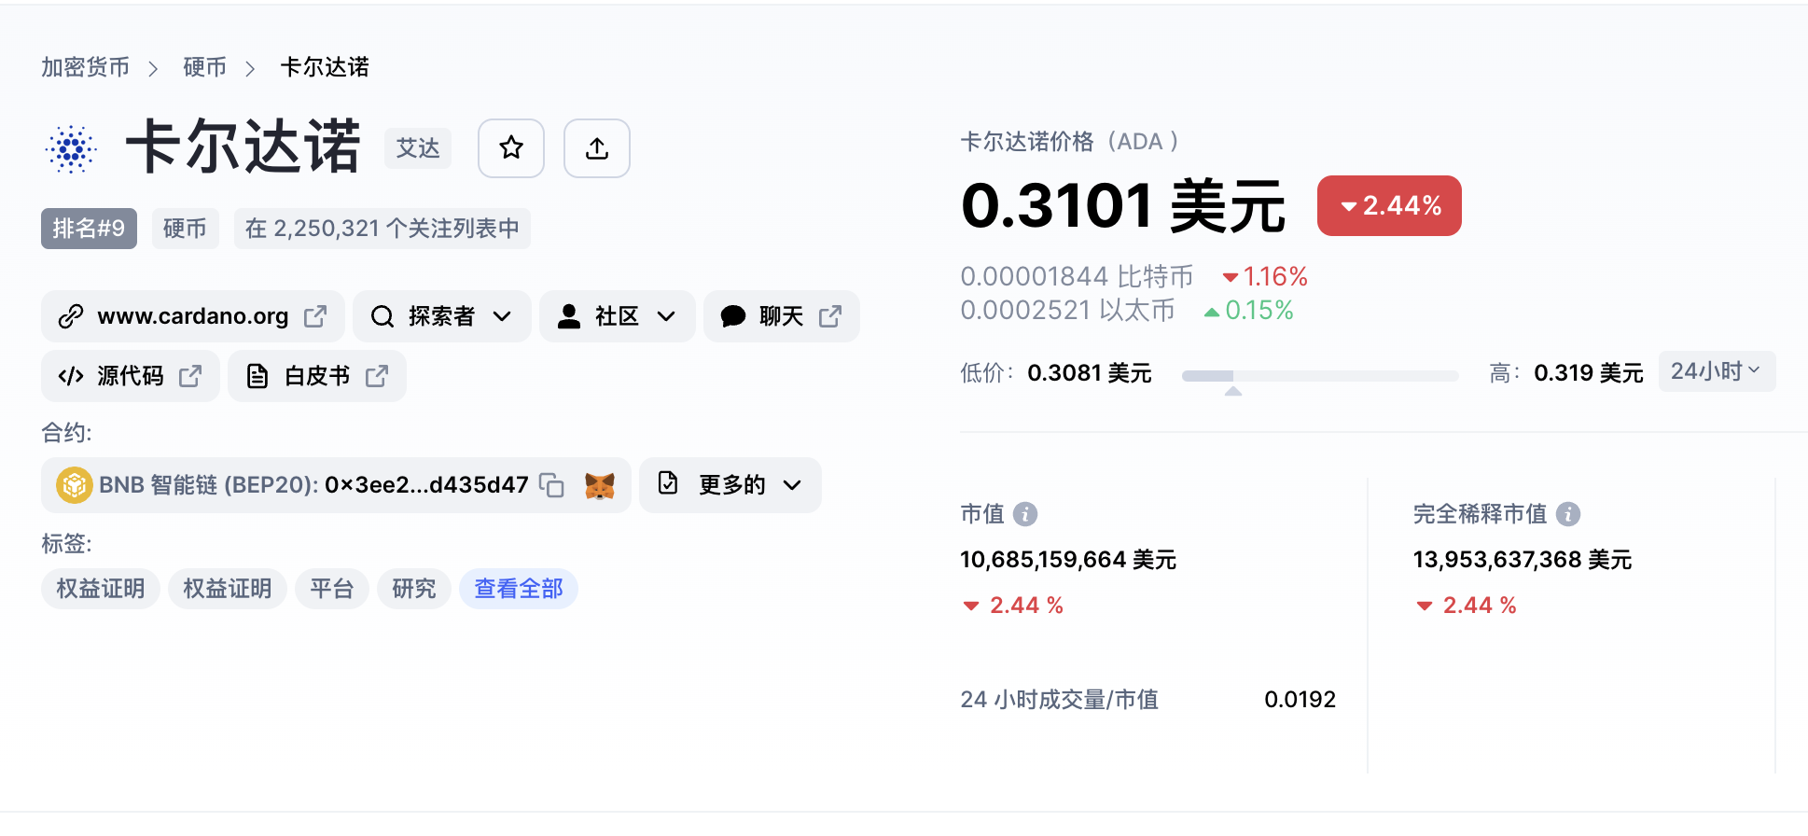Open the 源代码 source code link
This screenshot has width=1808, height=836.
(130, 376)
